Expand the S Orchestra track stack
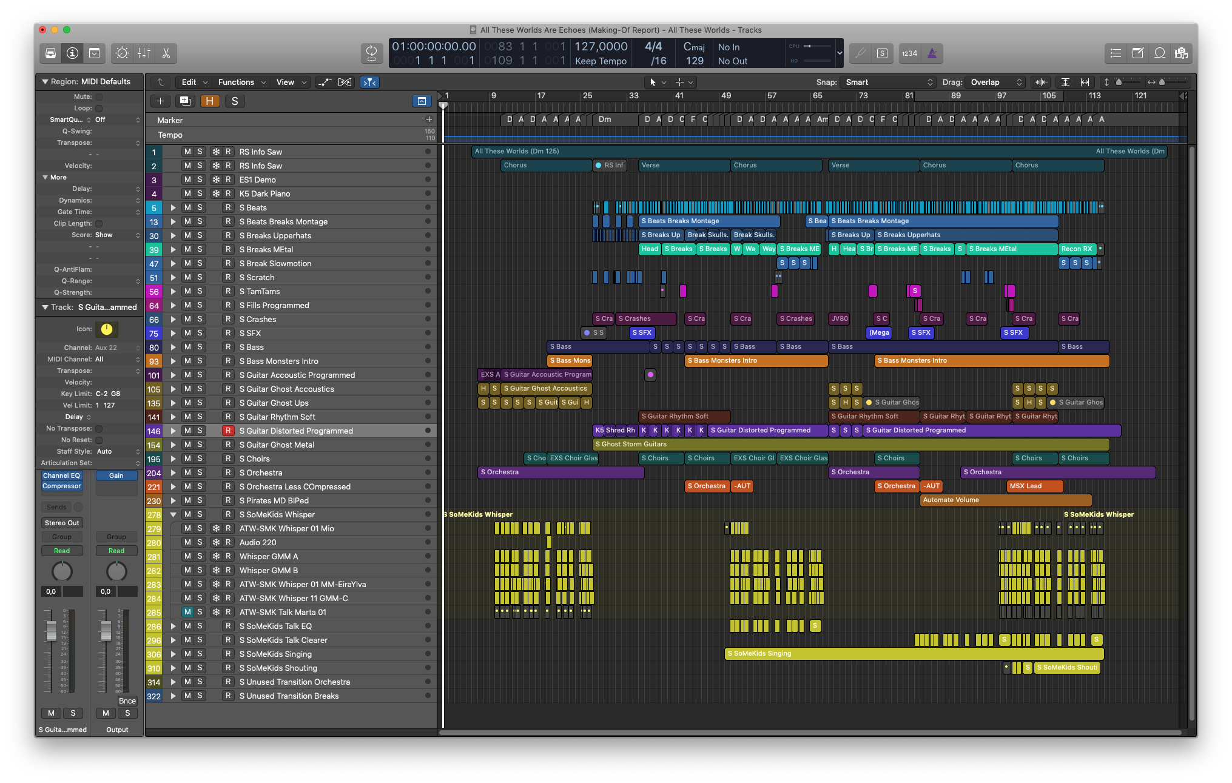1232x783 pixels. [x=173, y=472]
